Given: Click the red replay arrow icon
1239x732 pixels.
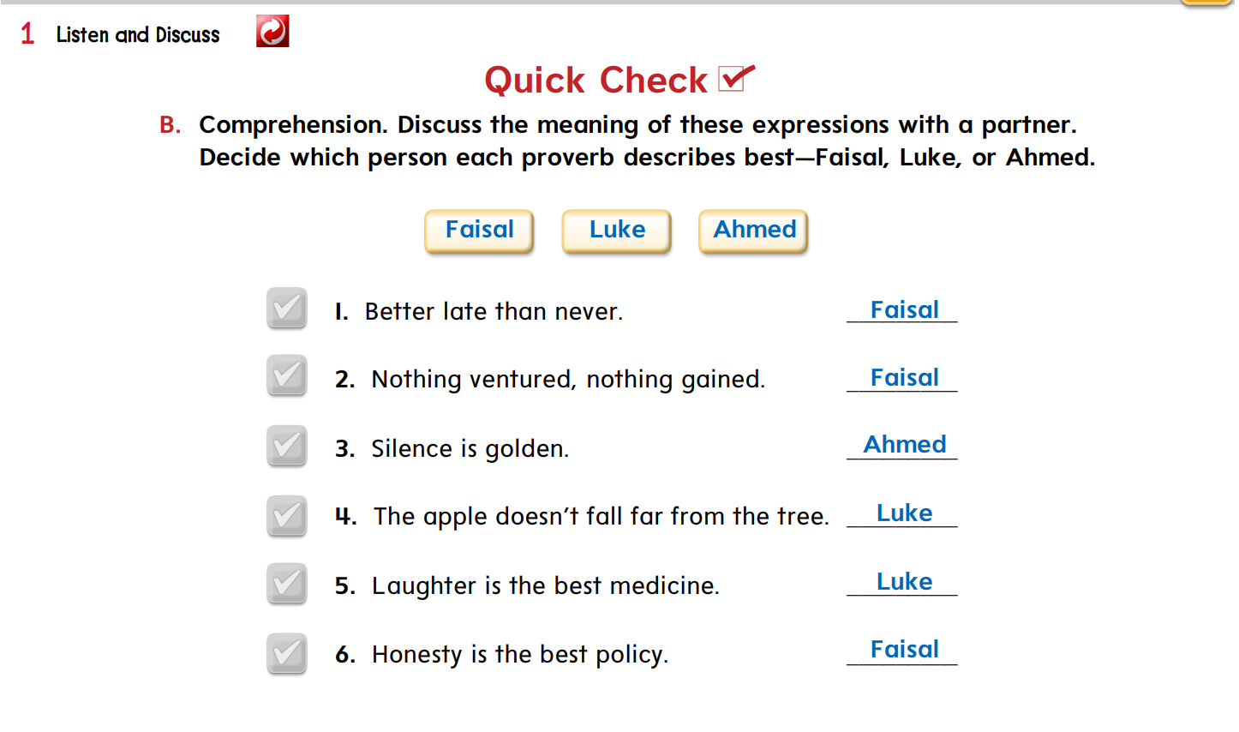Looking at the screenshot, I should tap(272, 32).
